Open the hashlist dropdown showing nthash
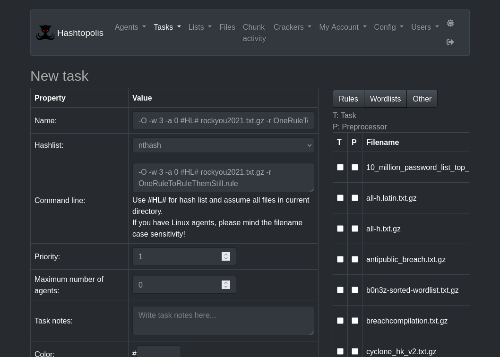Viewport: 500px width, 357px height. click(223, 145)
